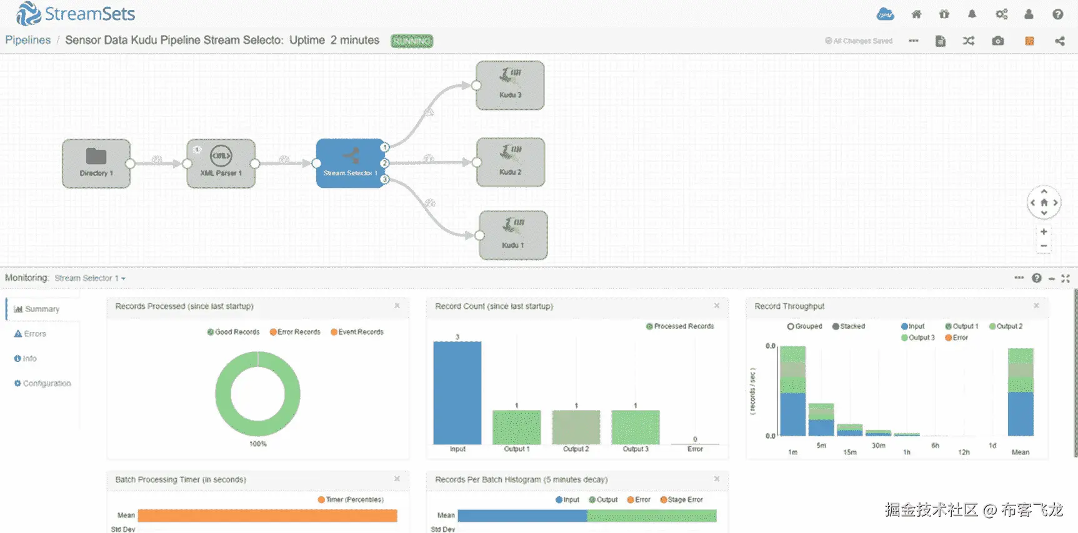The height and width of the screenshot is (533, 1078).
Task: Stop the pipeline with orange square
Action: (x=1029, y=41)
